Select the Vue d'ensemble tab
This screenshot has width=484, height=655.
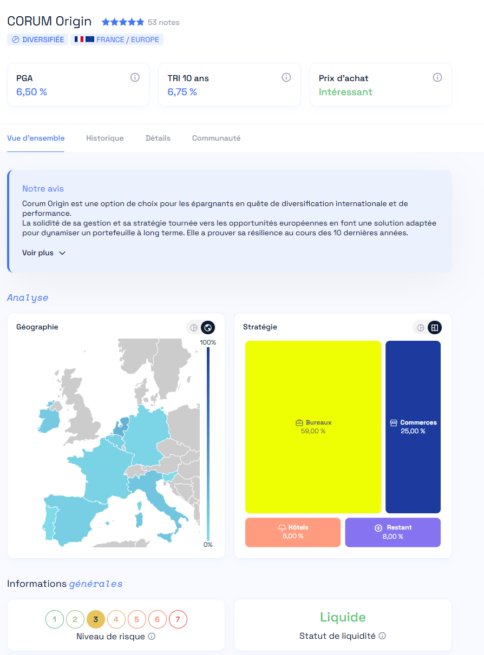pyautogui.click(x=36, y=138)
